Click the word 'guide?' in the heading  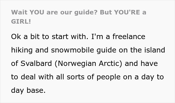coord(86,12)
